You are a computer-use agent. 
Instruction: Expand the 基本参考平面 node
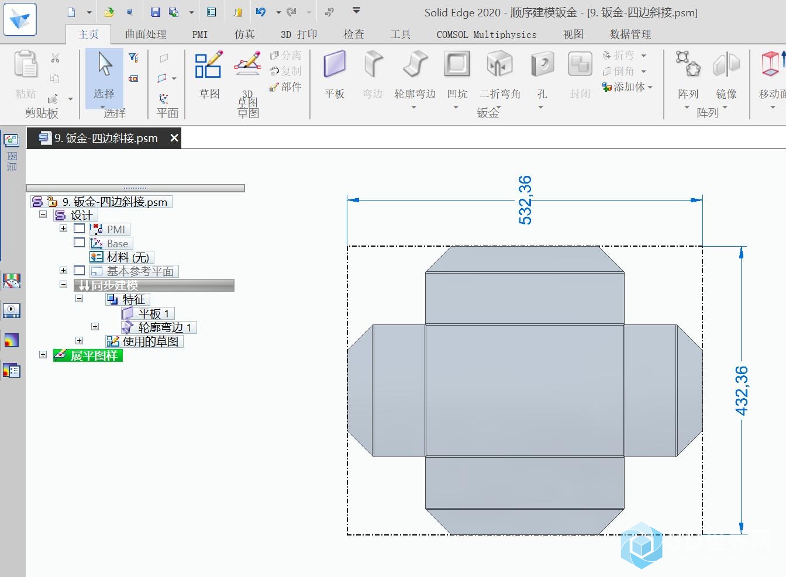coord(63,271)
